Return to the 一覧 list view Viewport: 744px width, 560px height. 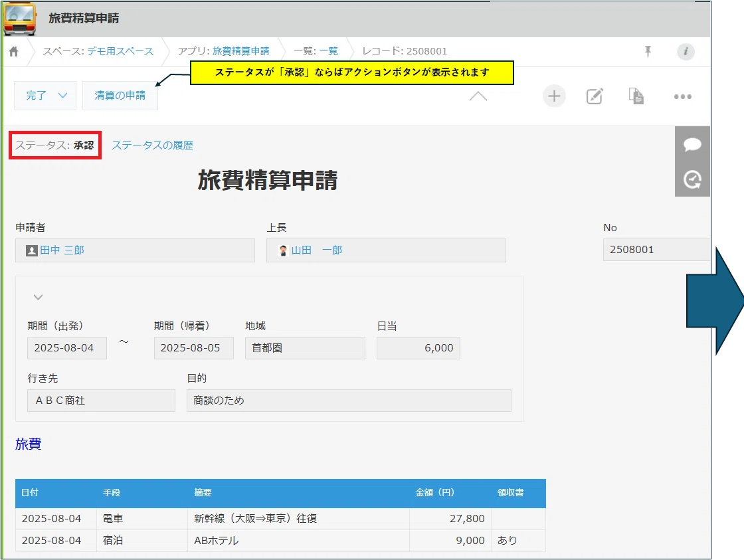click(328, 51)
